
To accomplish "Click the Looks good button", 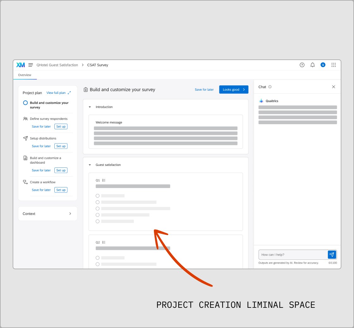I will click(234, 90).
